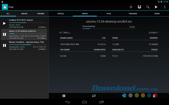This screenshot has width=169, height=105.
Task: Open the PEERS tab
Action: 157,14
